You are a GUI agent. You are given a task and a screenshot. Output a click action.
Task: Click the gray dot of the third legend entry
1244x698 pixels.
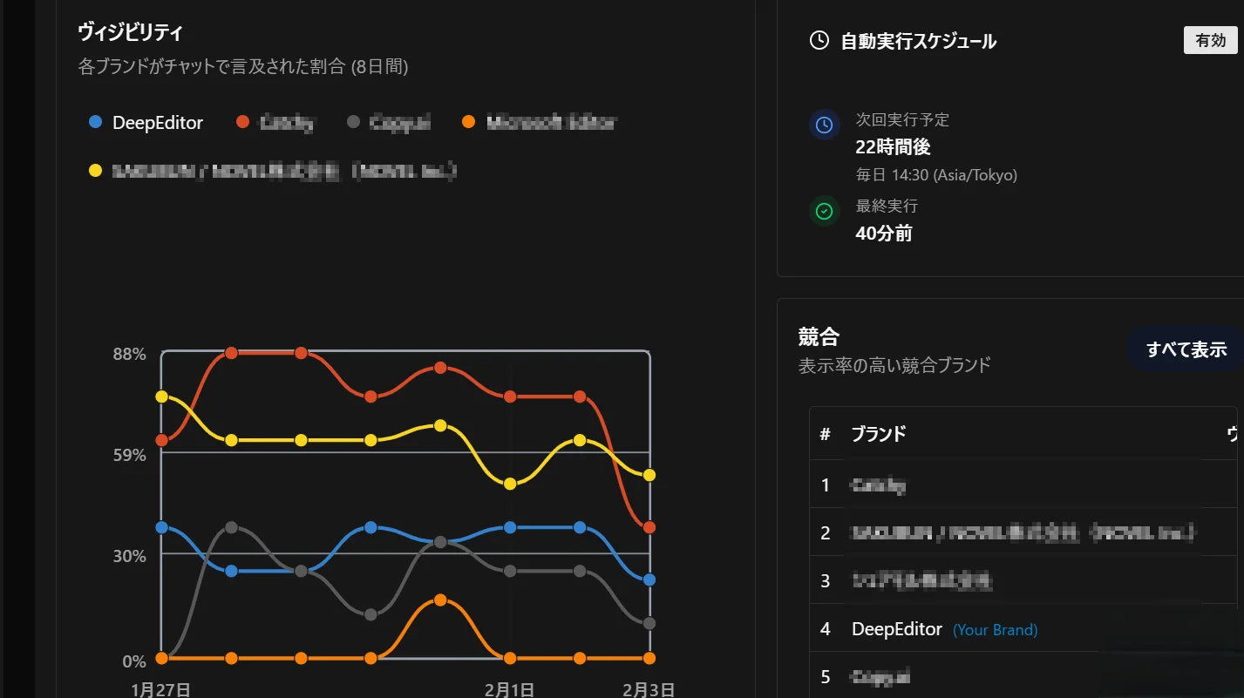click(x=355, y=122)
